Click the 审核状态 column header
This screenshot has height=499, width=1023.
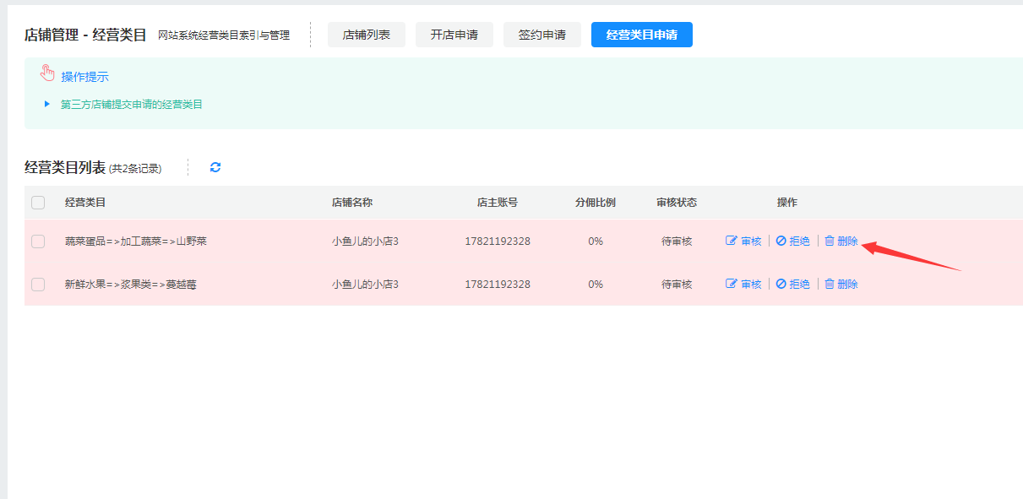[x=676, y=203]
